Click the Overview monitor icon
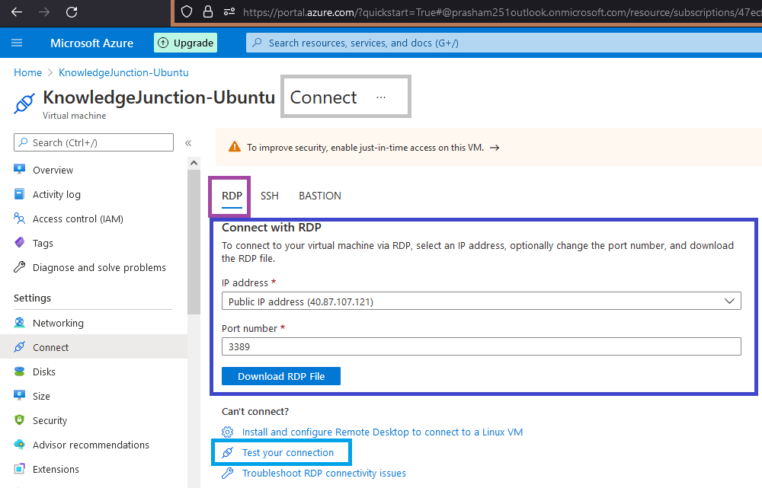762x488 pixels. (20, 170)
